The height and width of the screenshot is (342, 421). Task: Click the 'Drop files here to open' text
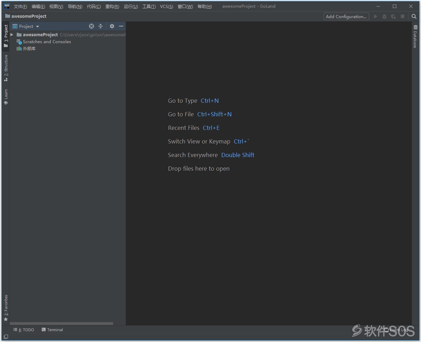pos(199,169)
